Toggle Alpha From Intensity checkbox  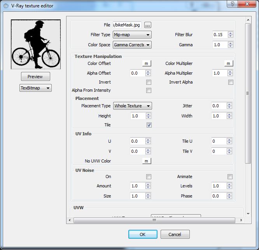click(149, 90)
